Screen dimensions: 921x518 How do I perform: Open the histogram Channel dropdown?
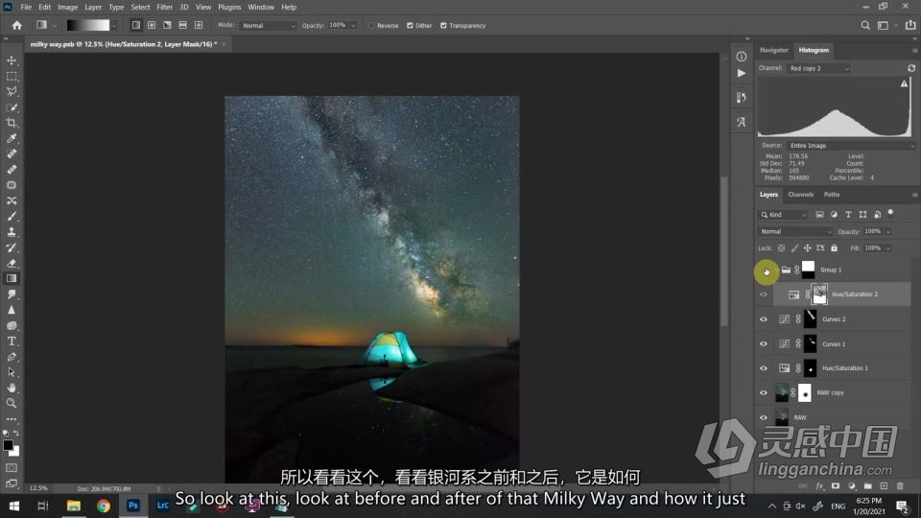point(818,69)
